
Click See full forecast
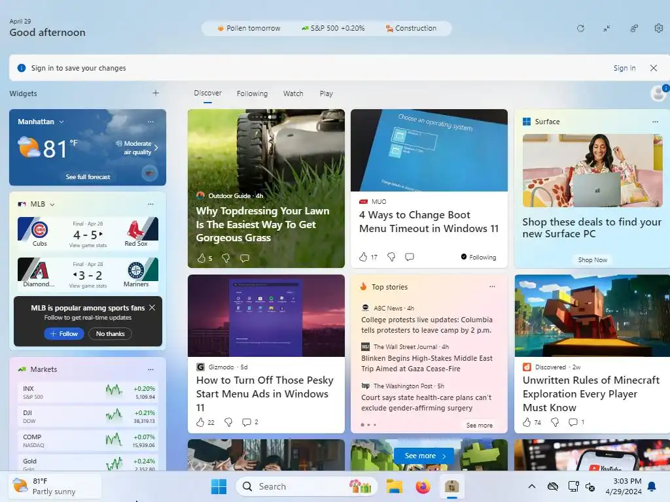click(x=88, y=176)
